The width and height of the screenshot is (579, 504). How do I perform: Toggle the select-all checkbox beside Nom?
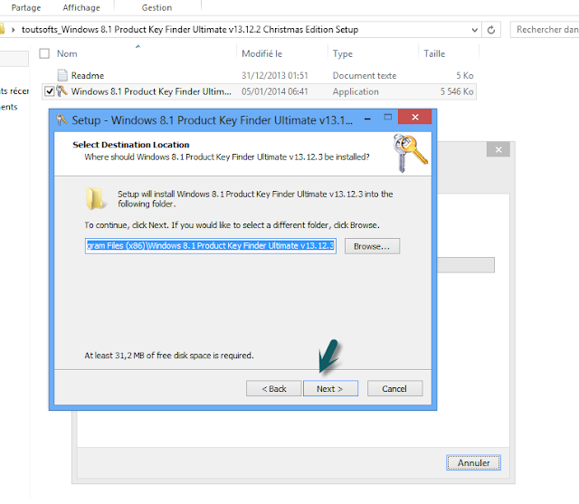pos(44,53)
